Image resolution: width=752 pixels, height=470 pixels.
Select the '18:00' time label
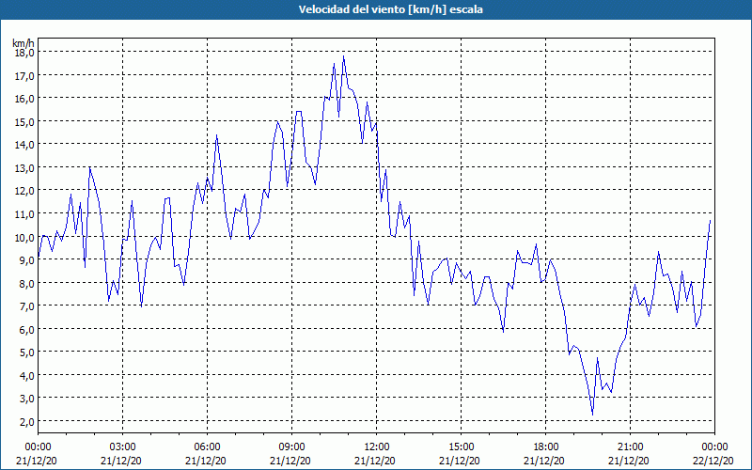coord(545,447)
